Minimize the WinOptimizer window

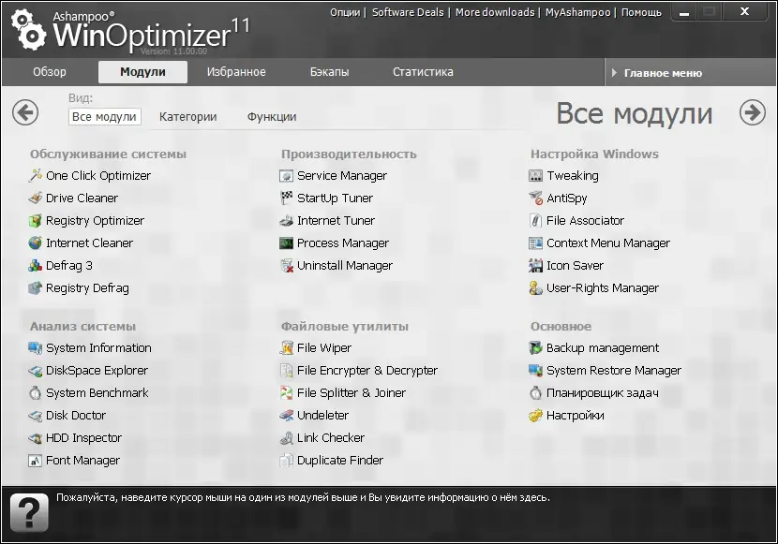coord(684,13)
